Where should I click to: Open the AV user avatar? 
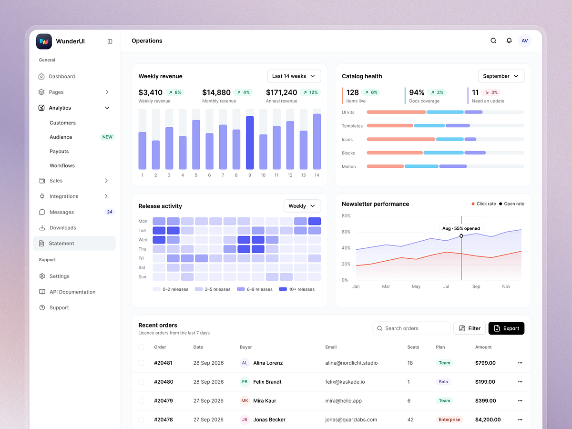point(525,41)
